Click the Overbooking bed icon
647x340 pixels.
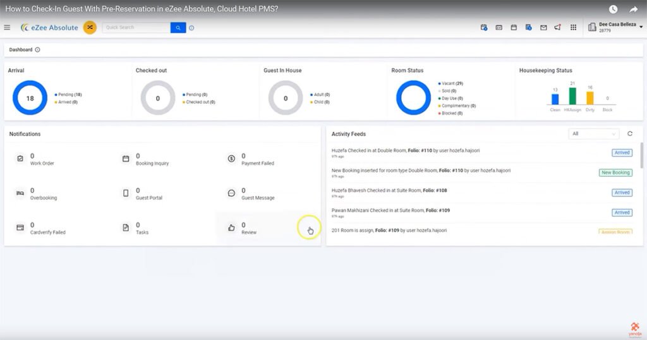point(20,193)
